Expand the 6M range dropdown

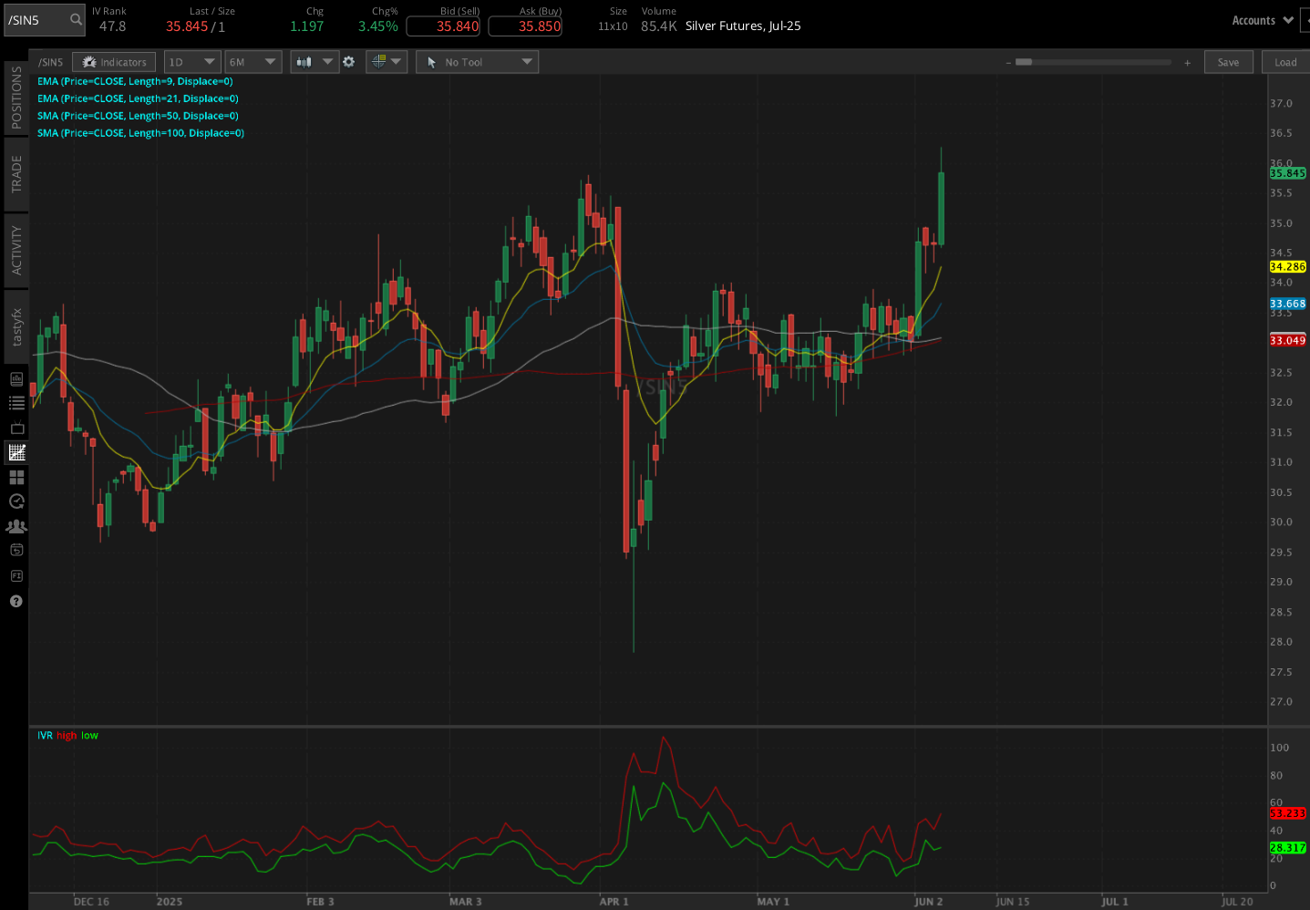pyautogui.click(x=253, y=61)
